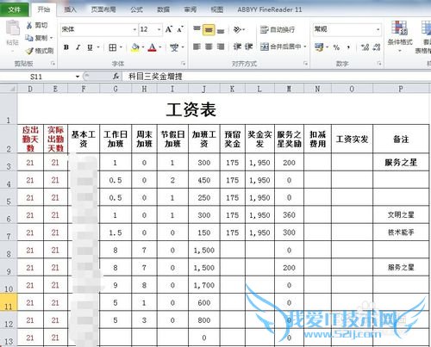
Task: Click the text orientation icon
Action: [237, 29]
